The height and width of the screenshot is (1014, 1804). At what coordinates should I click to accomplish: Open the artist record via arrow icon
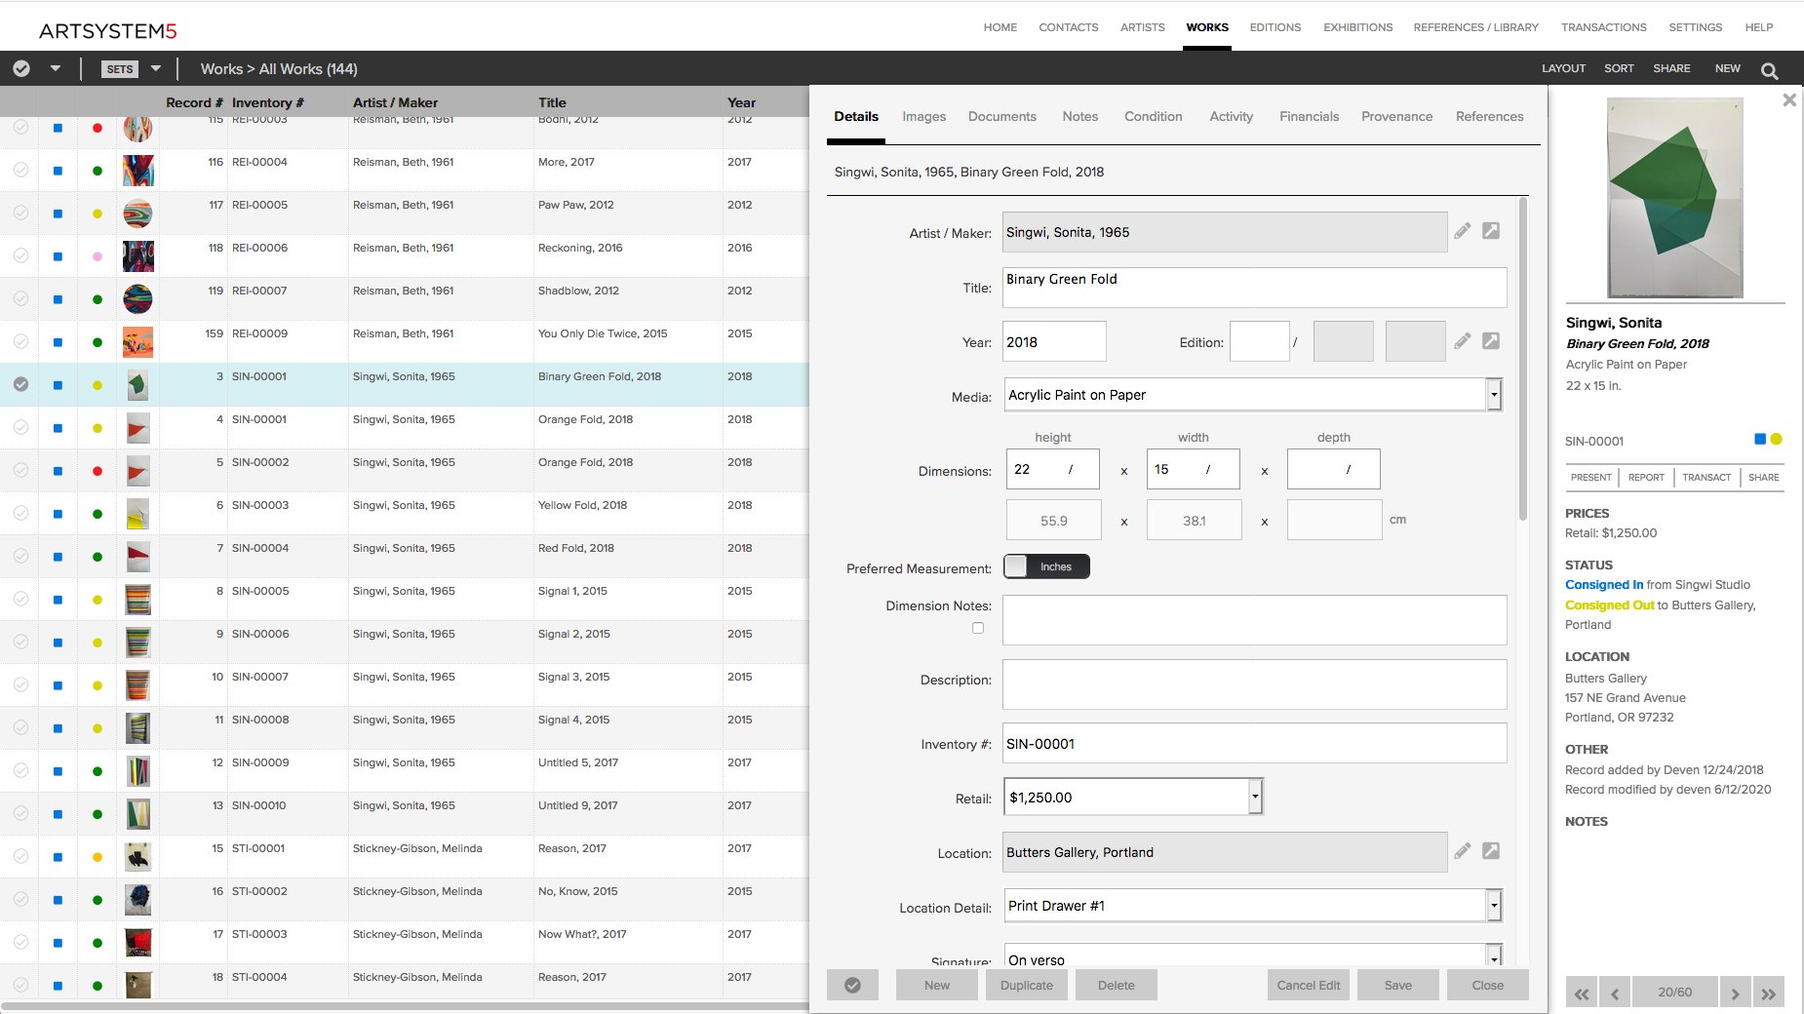(1491, 231)
